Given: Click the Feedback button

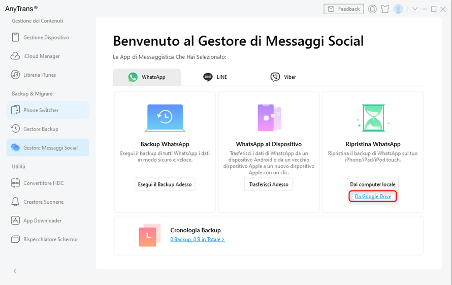Looking at the screenshot, I should [x=344, y=9].
